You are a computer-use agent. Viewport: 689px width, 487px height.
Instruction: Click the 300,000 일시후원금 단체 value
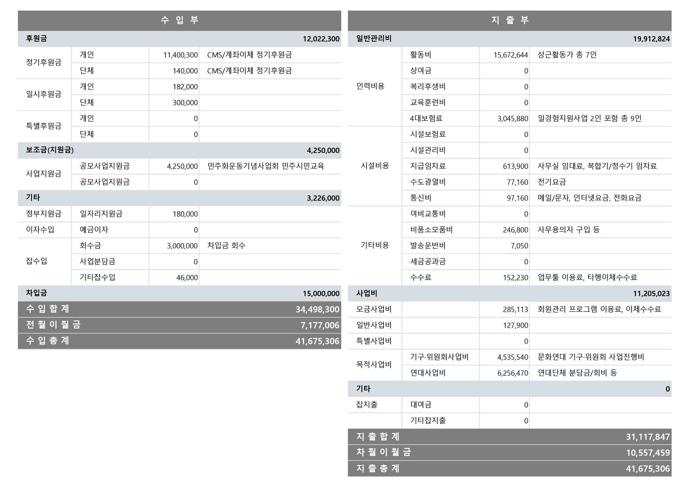click(185, 103)
